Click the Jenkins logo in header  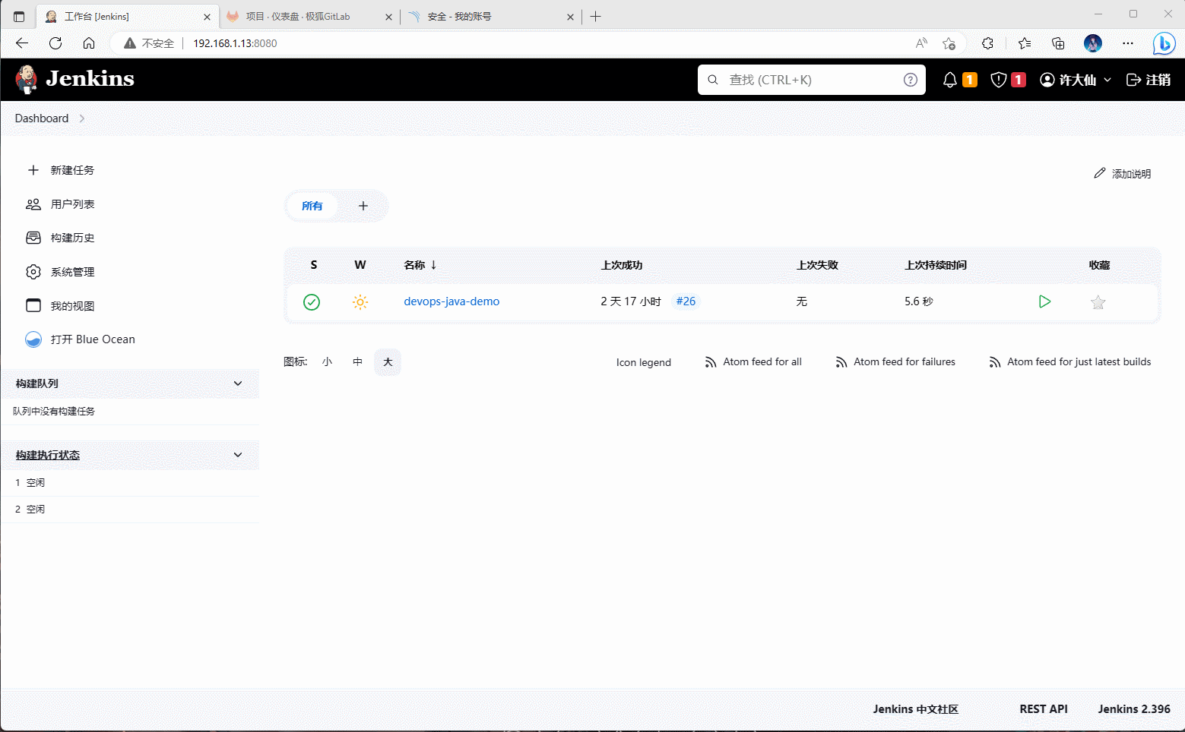pyautogui.click(x=74, y=79)
